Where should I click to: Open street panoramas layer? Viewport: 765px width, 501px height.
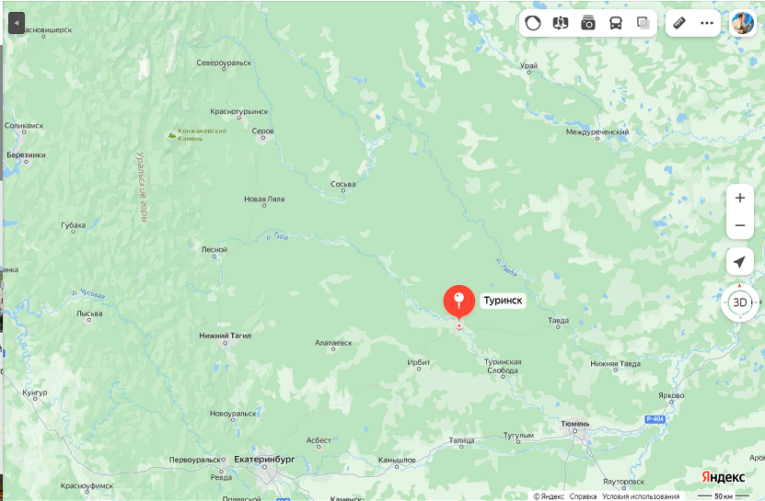tap(561, 23)
